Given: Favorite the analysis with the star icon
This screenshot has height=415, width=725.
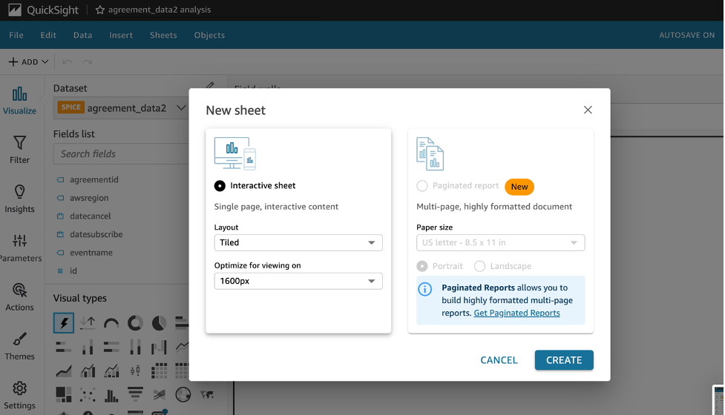Looking at the screenshot, I should (100, 10).
